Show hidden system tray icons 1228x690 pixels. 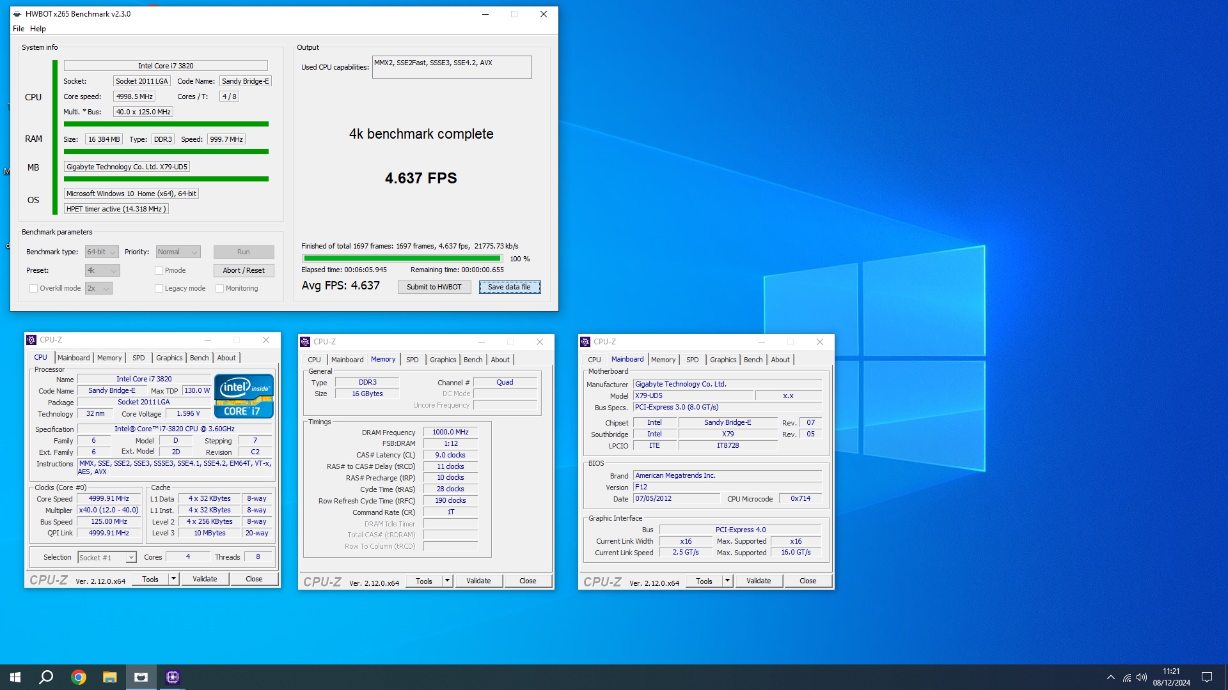[x=1111, y=677]
